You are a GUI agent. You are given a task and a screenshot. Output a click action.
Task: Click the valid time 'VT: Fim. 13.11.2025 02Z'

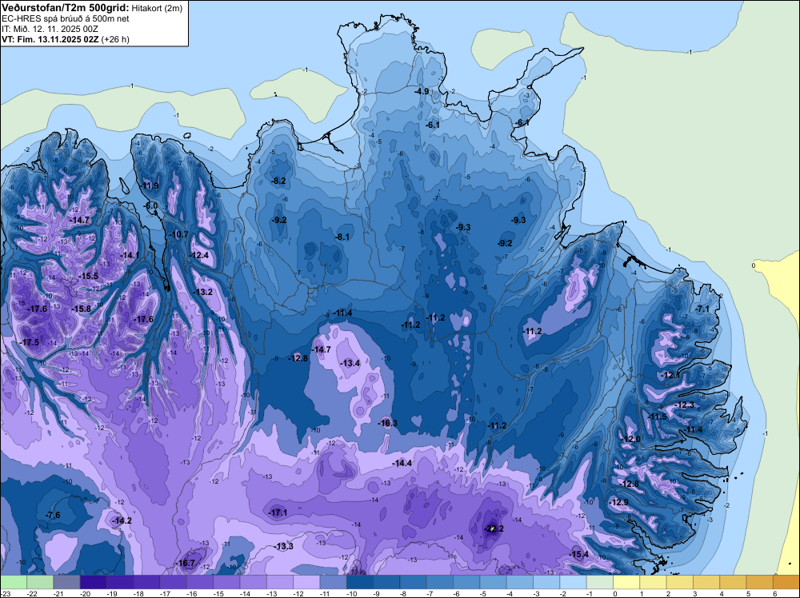50,39
